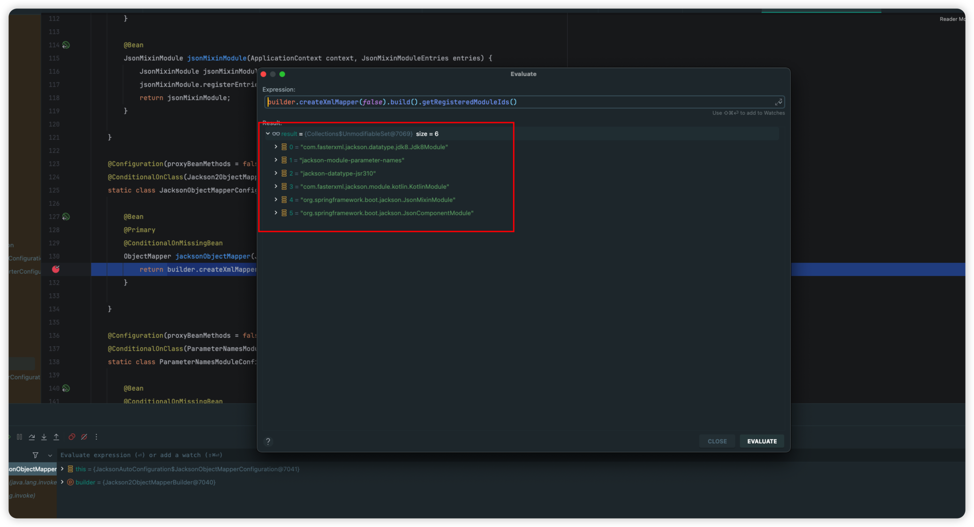Open the View Breakpoints icon
This screenshot has width=974, height=527.
72,437
